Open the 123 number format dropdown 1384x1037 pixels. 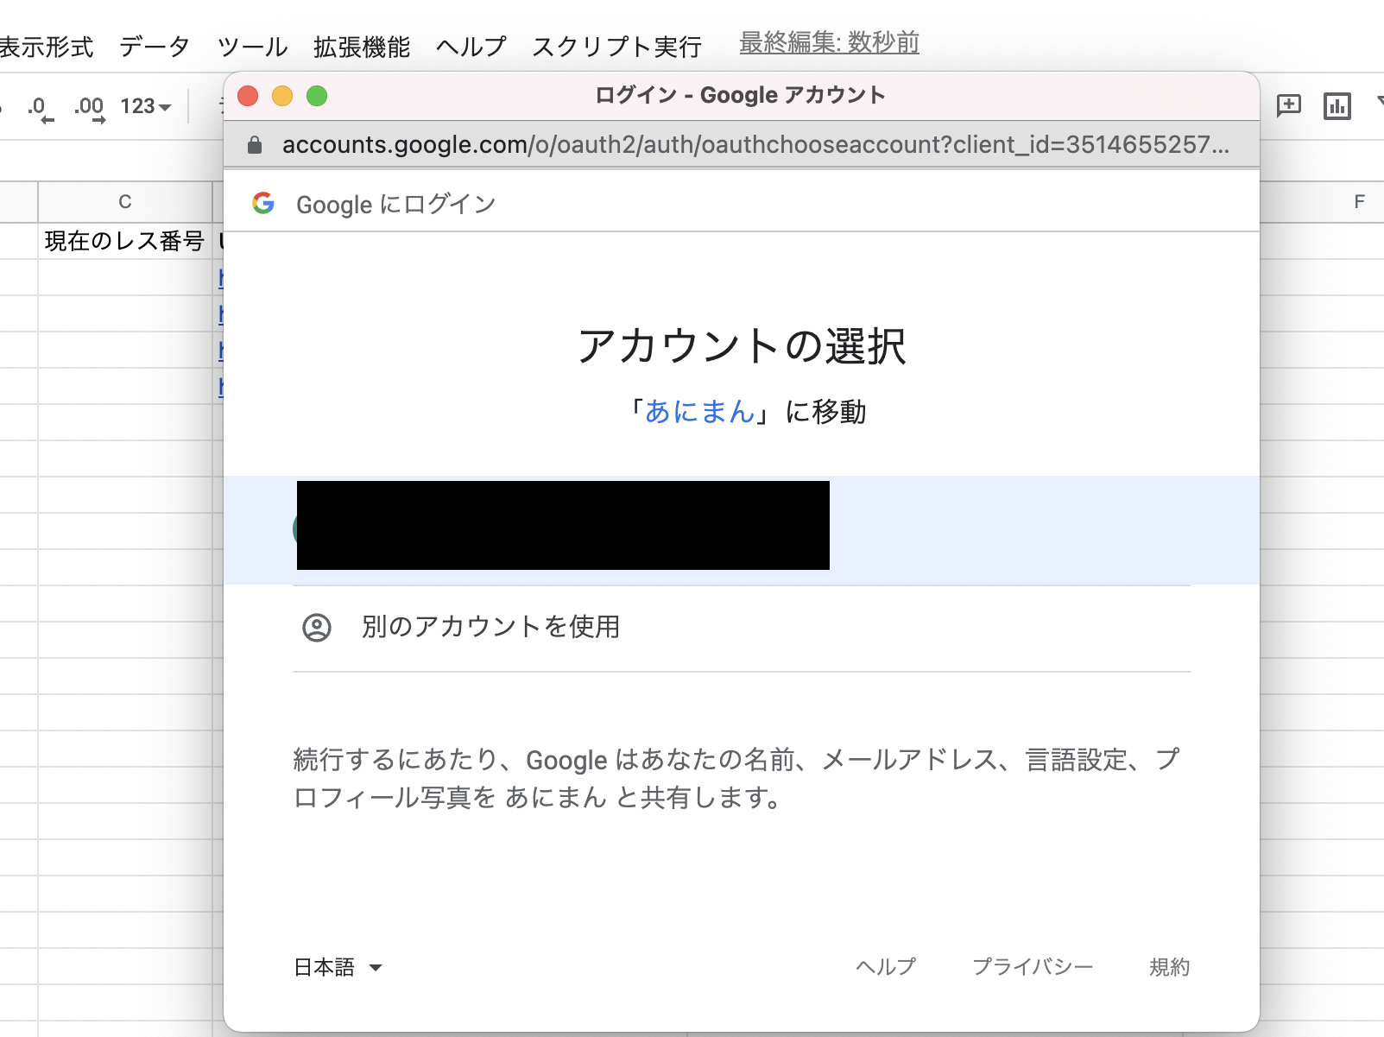(x=145, y=107)
